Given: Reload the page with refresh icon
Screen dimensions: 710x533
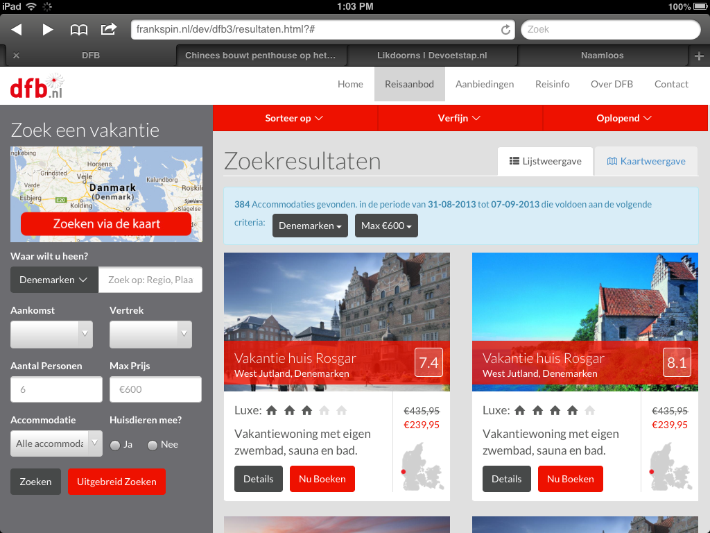Looking at the screenshot, I should [505, 29].
